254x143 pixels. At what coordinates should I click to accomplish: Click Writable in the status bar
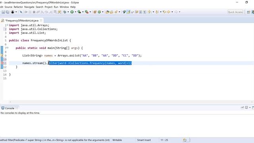pos(117,140)
